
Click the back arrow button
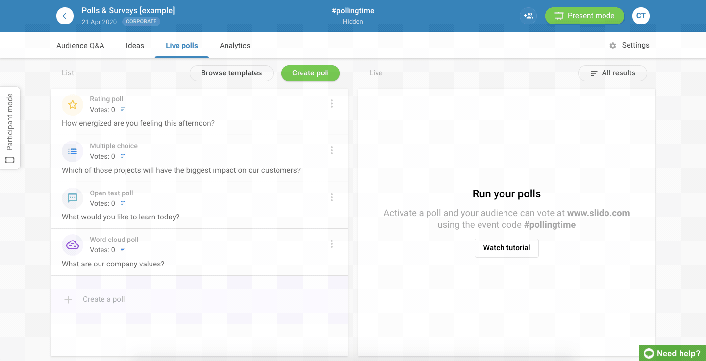click(65, 16)
